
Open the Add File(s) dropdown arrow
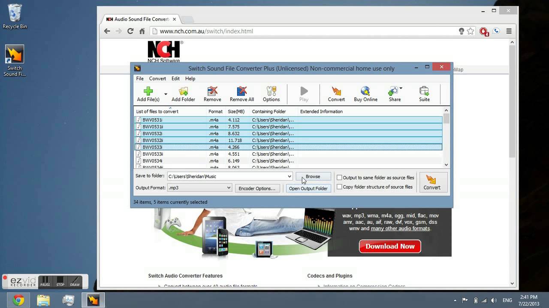pyautogui.click(x=166, y=94)
